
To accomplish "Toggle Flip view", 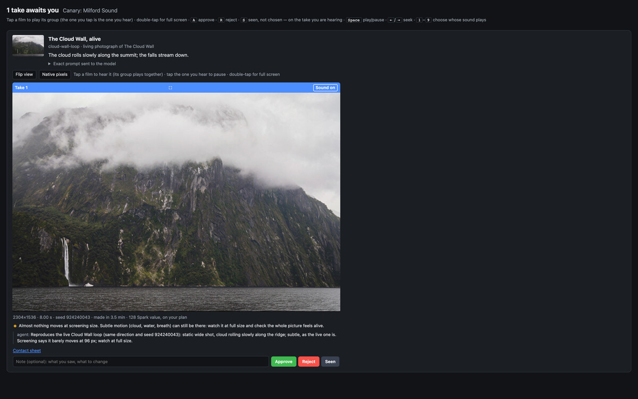I will coord(24,74).
